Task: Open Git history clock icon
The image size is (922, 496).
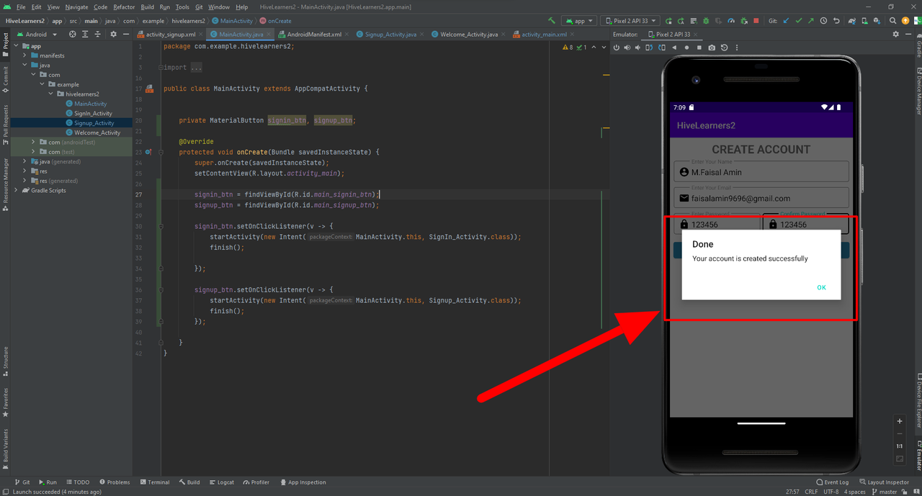Action: 823,21
